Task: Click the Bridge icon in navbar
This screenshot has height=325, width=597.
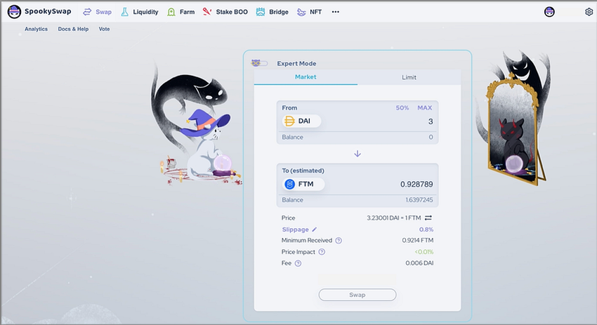Action: point(261,12)
